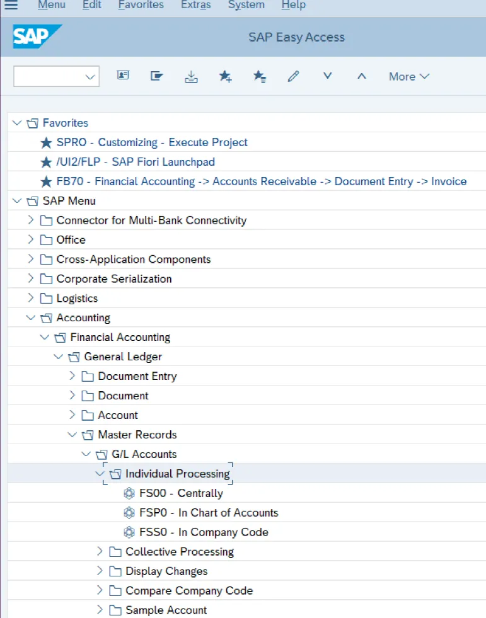Viewport: 486px width, 618px height.
Task: Click the SAP Menu toolbar icon
Action: pos(156,75)
